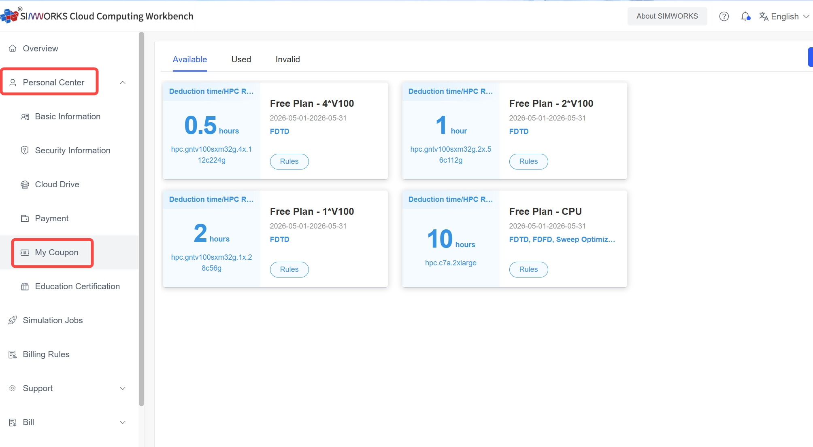Click the SIMWORKS Cloud Computing Workbench title

coord(107,16)
